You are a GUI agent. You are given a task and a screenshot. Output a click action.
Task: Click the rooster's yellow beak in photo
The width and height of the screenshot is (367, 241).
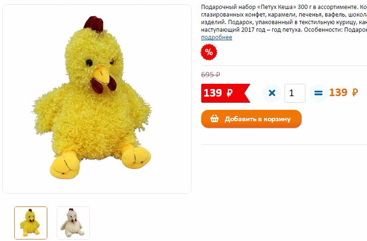pyautogui.click(x=102, y=75)
